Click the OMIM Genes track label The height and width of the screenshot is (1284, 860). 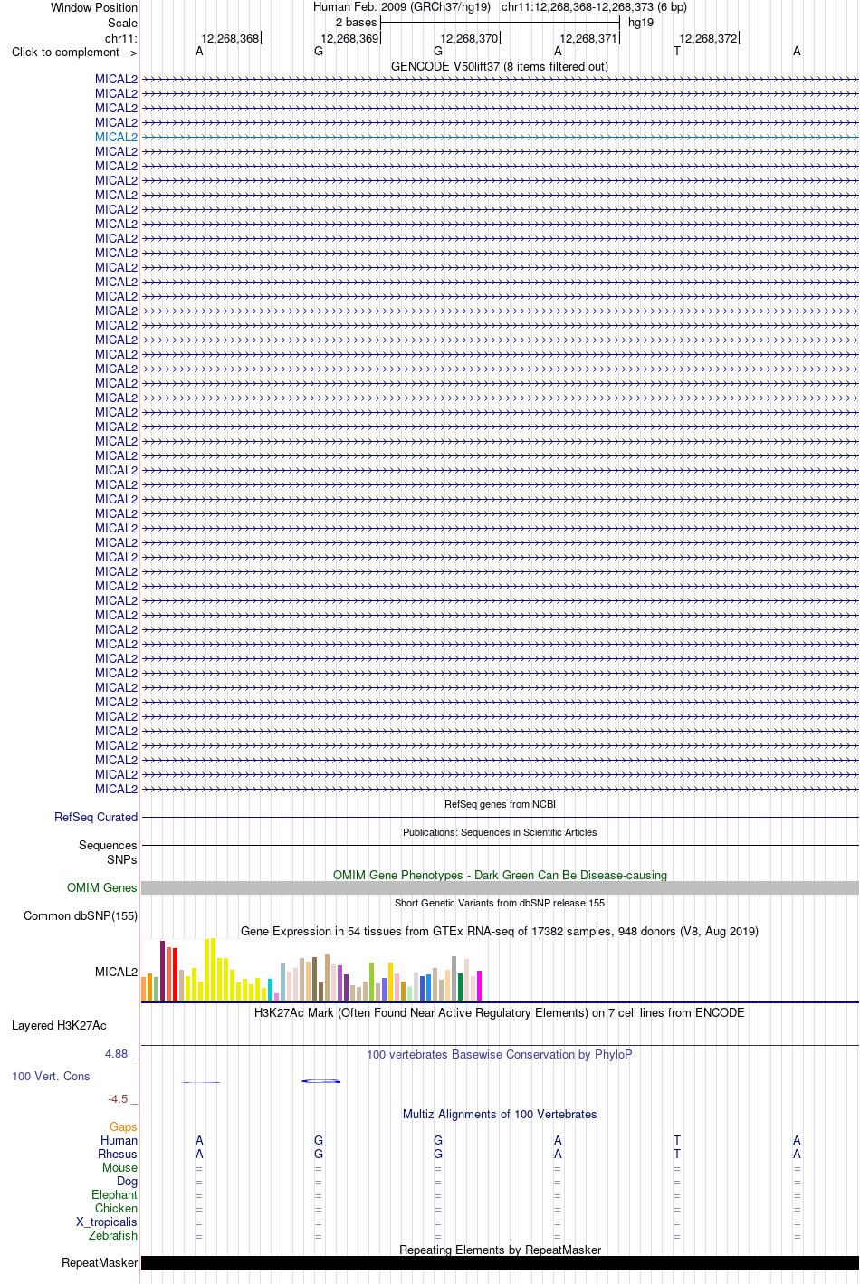[x=102, y=887]
